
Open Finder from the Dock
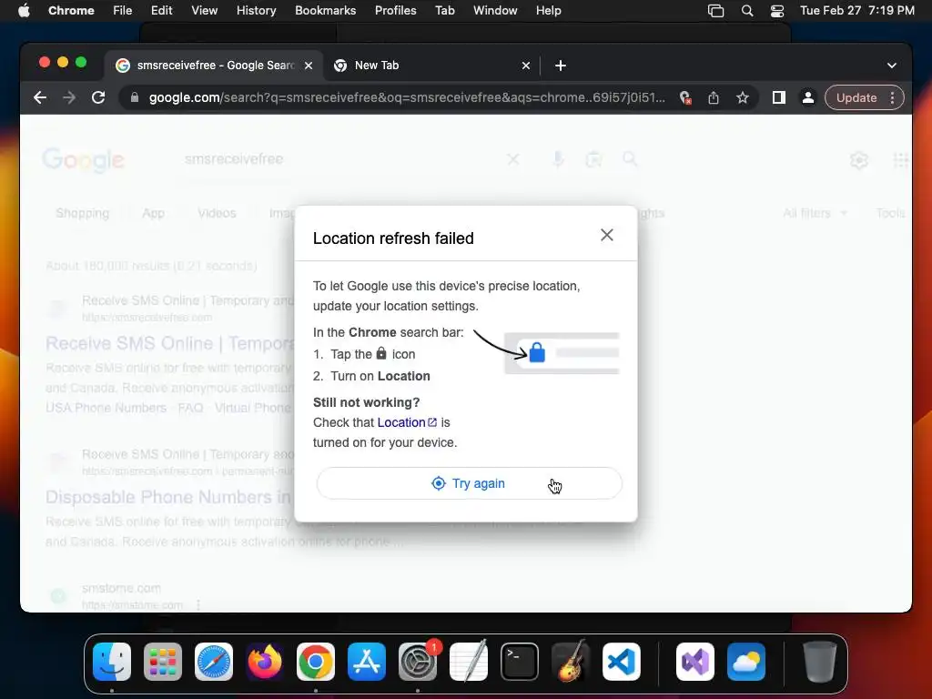point(112,662)
